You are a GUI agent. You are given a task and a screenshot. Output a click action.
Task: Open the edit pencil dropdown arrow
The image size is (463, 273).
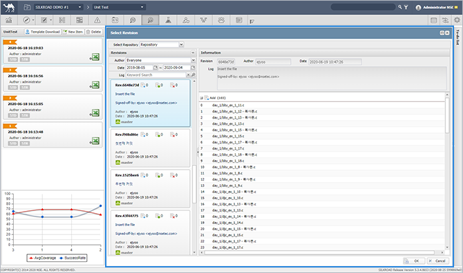pos(50,20)
